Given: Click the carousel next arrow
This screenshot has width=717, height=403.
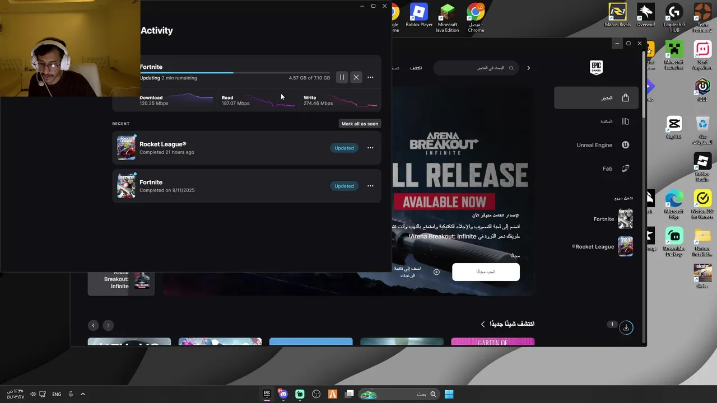Looking at the screenshot, I should pos(108,325).
